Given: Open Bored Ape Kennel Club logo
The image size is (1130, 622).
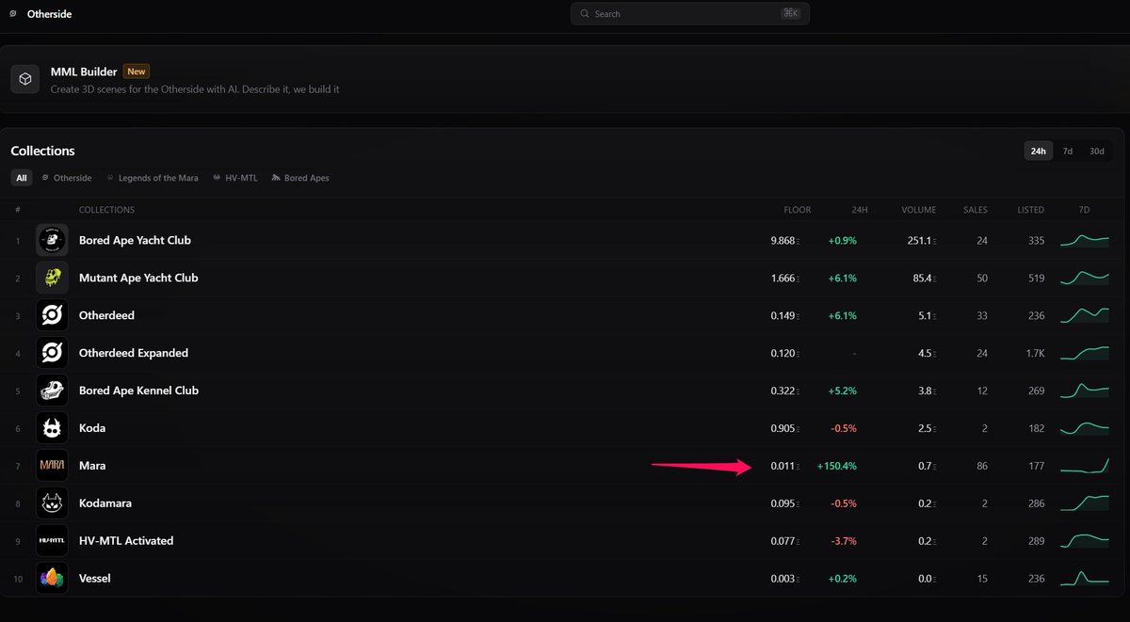Looking at the screenshot, I should [52, 391].
